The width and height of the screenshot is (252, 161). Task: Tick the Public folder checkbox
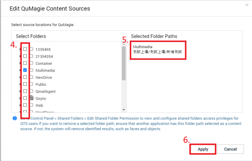pyautogui.click(x=25, y=84)
